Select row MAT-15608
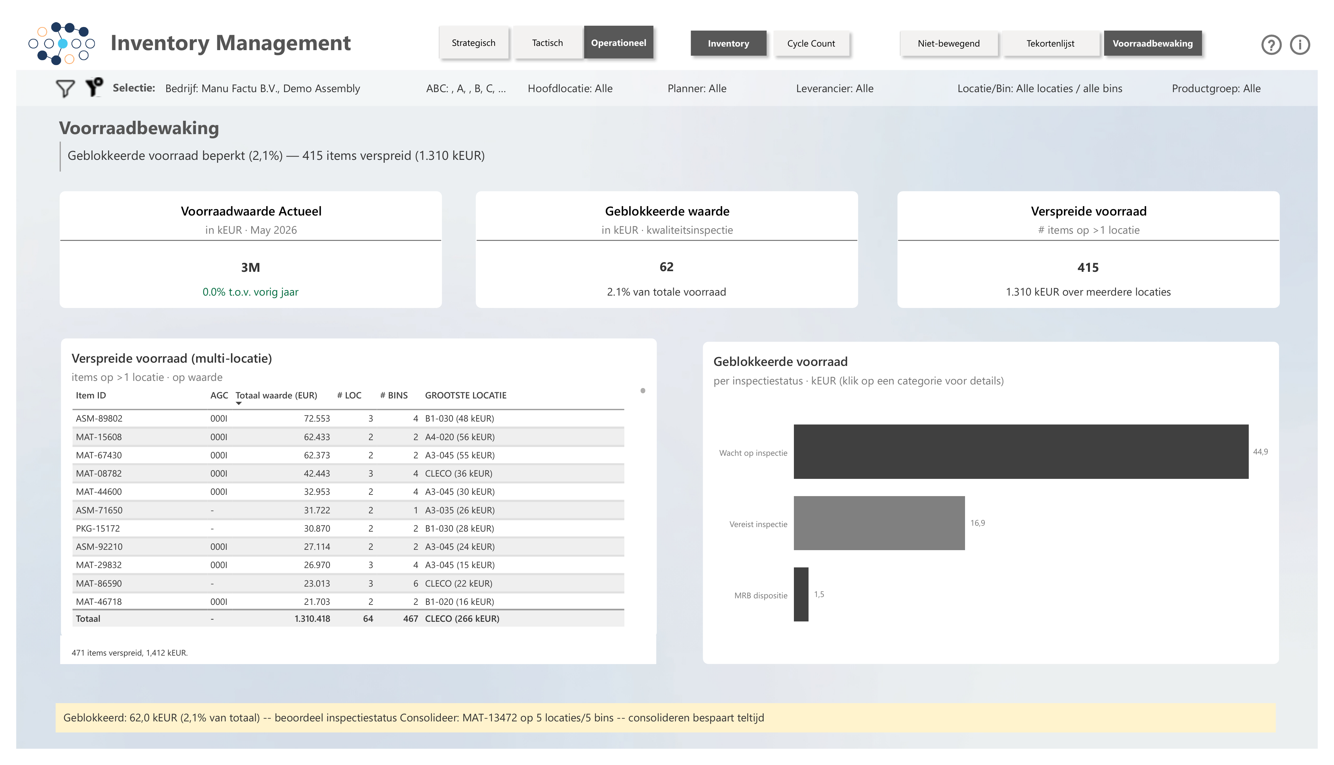 point(348,437)
